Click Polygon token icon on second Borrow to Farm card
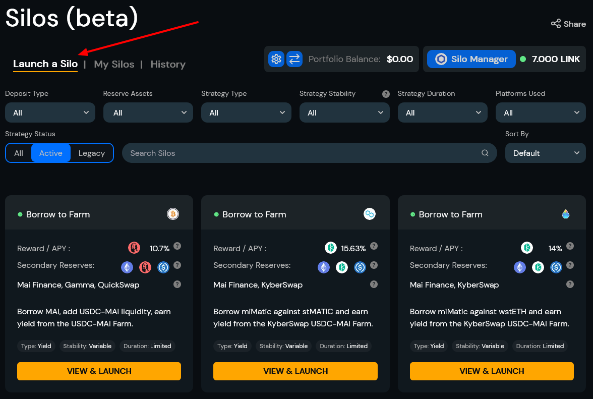The image size is (593, 399). pyautogui.click(x=370, y=214)
